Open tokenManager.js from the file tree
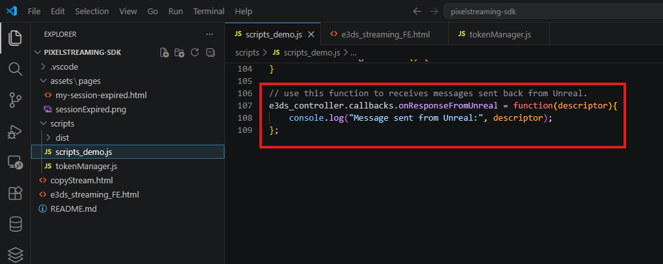Screen dimensions: 663x264 (x=127, y=166)
